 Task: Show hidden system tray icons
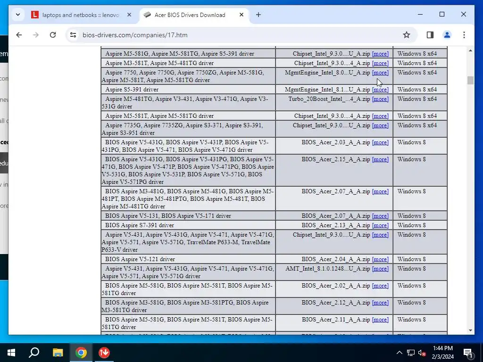click(x=399, y=353)
